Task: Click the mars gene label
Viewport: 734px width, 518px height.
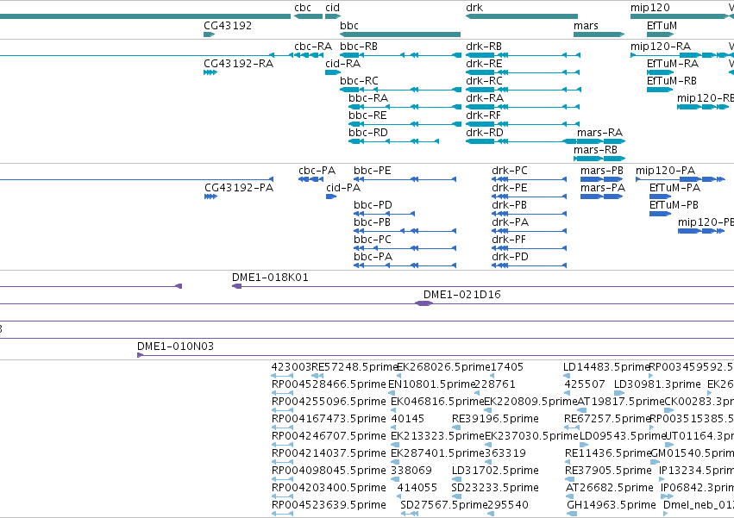Action: point(586,25)
